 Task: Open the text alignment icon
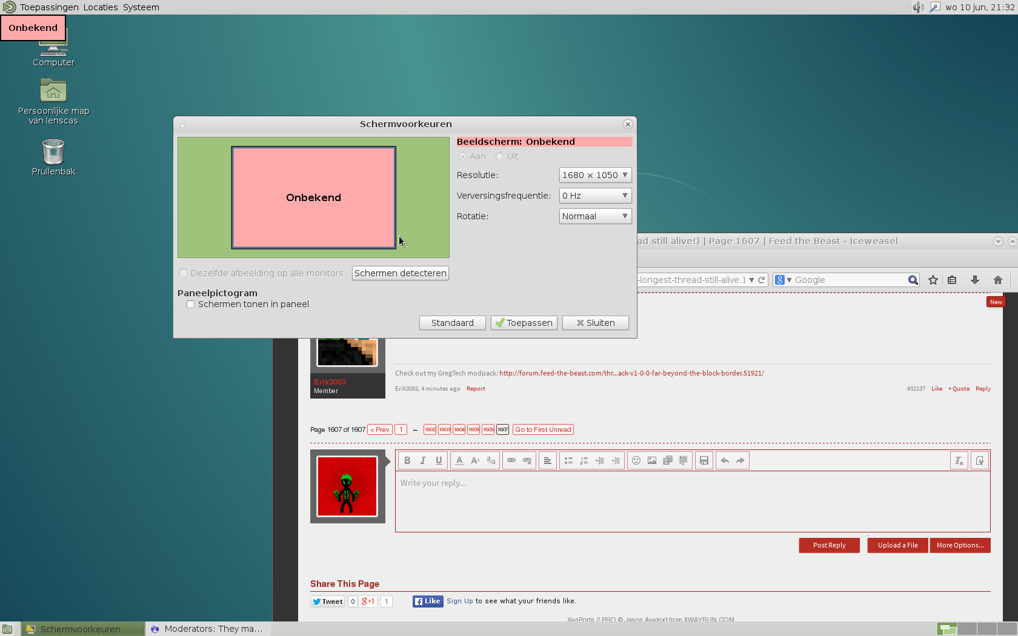coord(547,460)
